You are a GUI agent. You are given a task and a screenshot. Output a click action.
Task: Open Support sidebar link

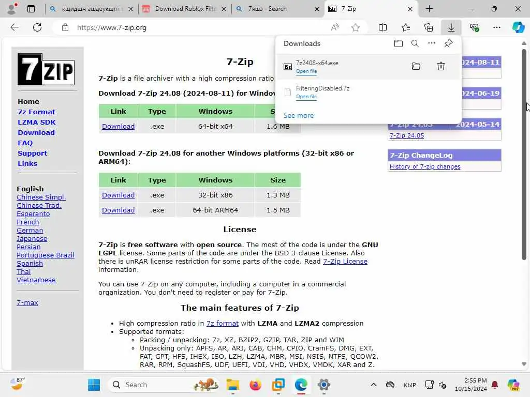pyautogui.click(x=32, y=153)
